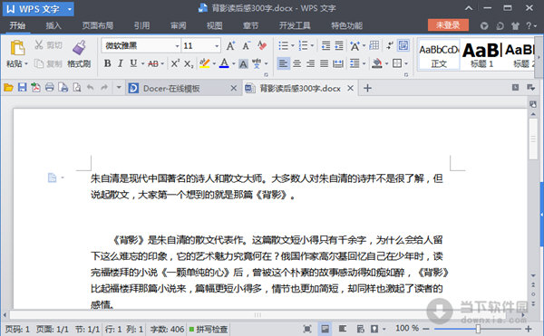Image resolution: width=544 pixels, height=336 pixels.
Task: Save document with the floppy disk icon
Action: pyautogui.click(x=22, y=87)
